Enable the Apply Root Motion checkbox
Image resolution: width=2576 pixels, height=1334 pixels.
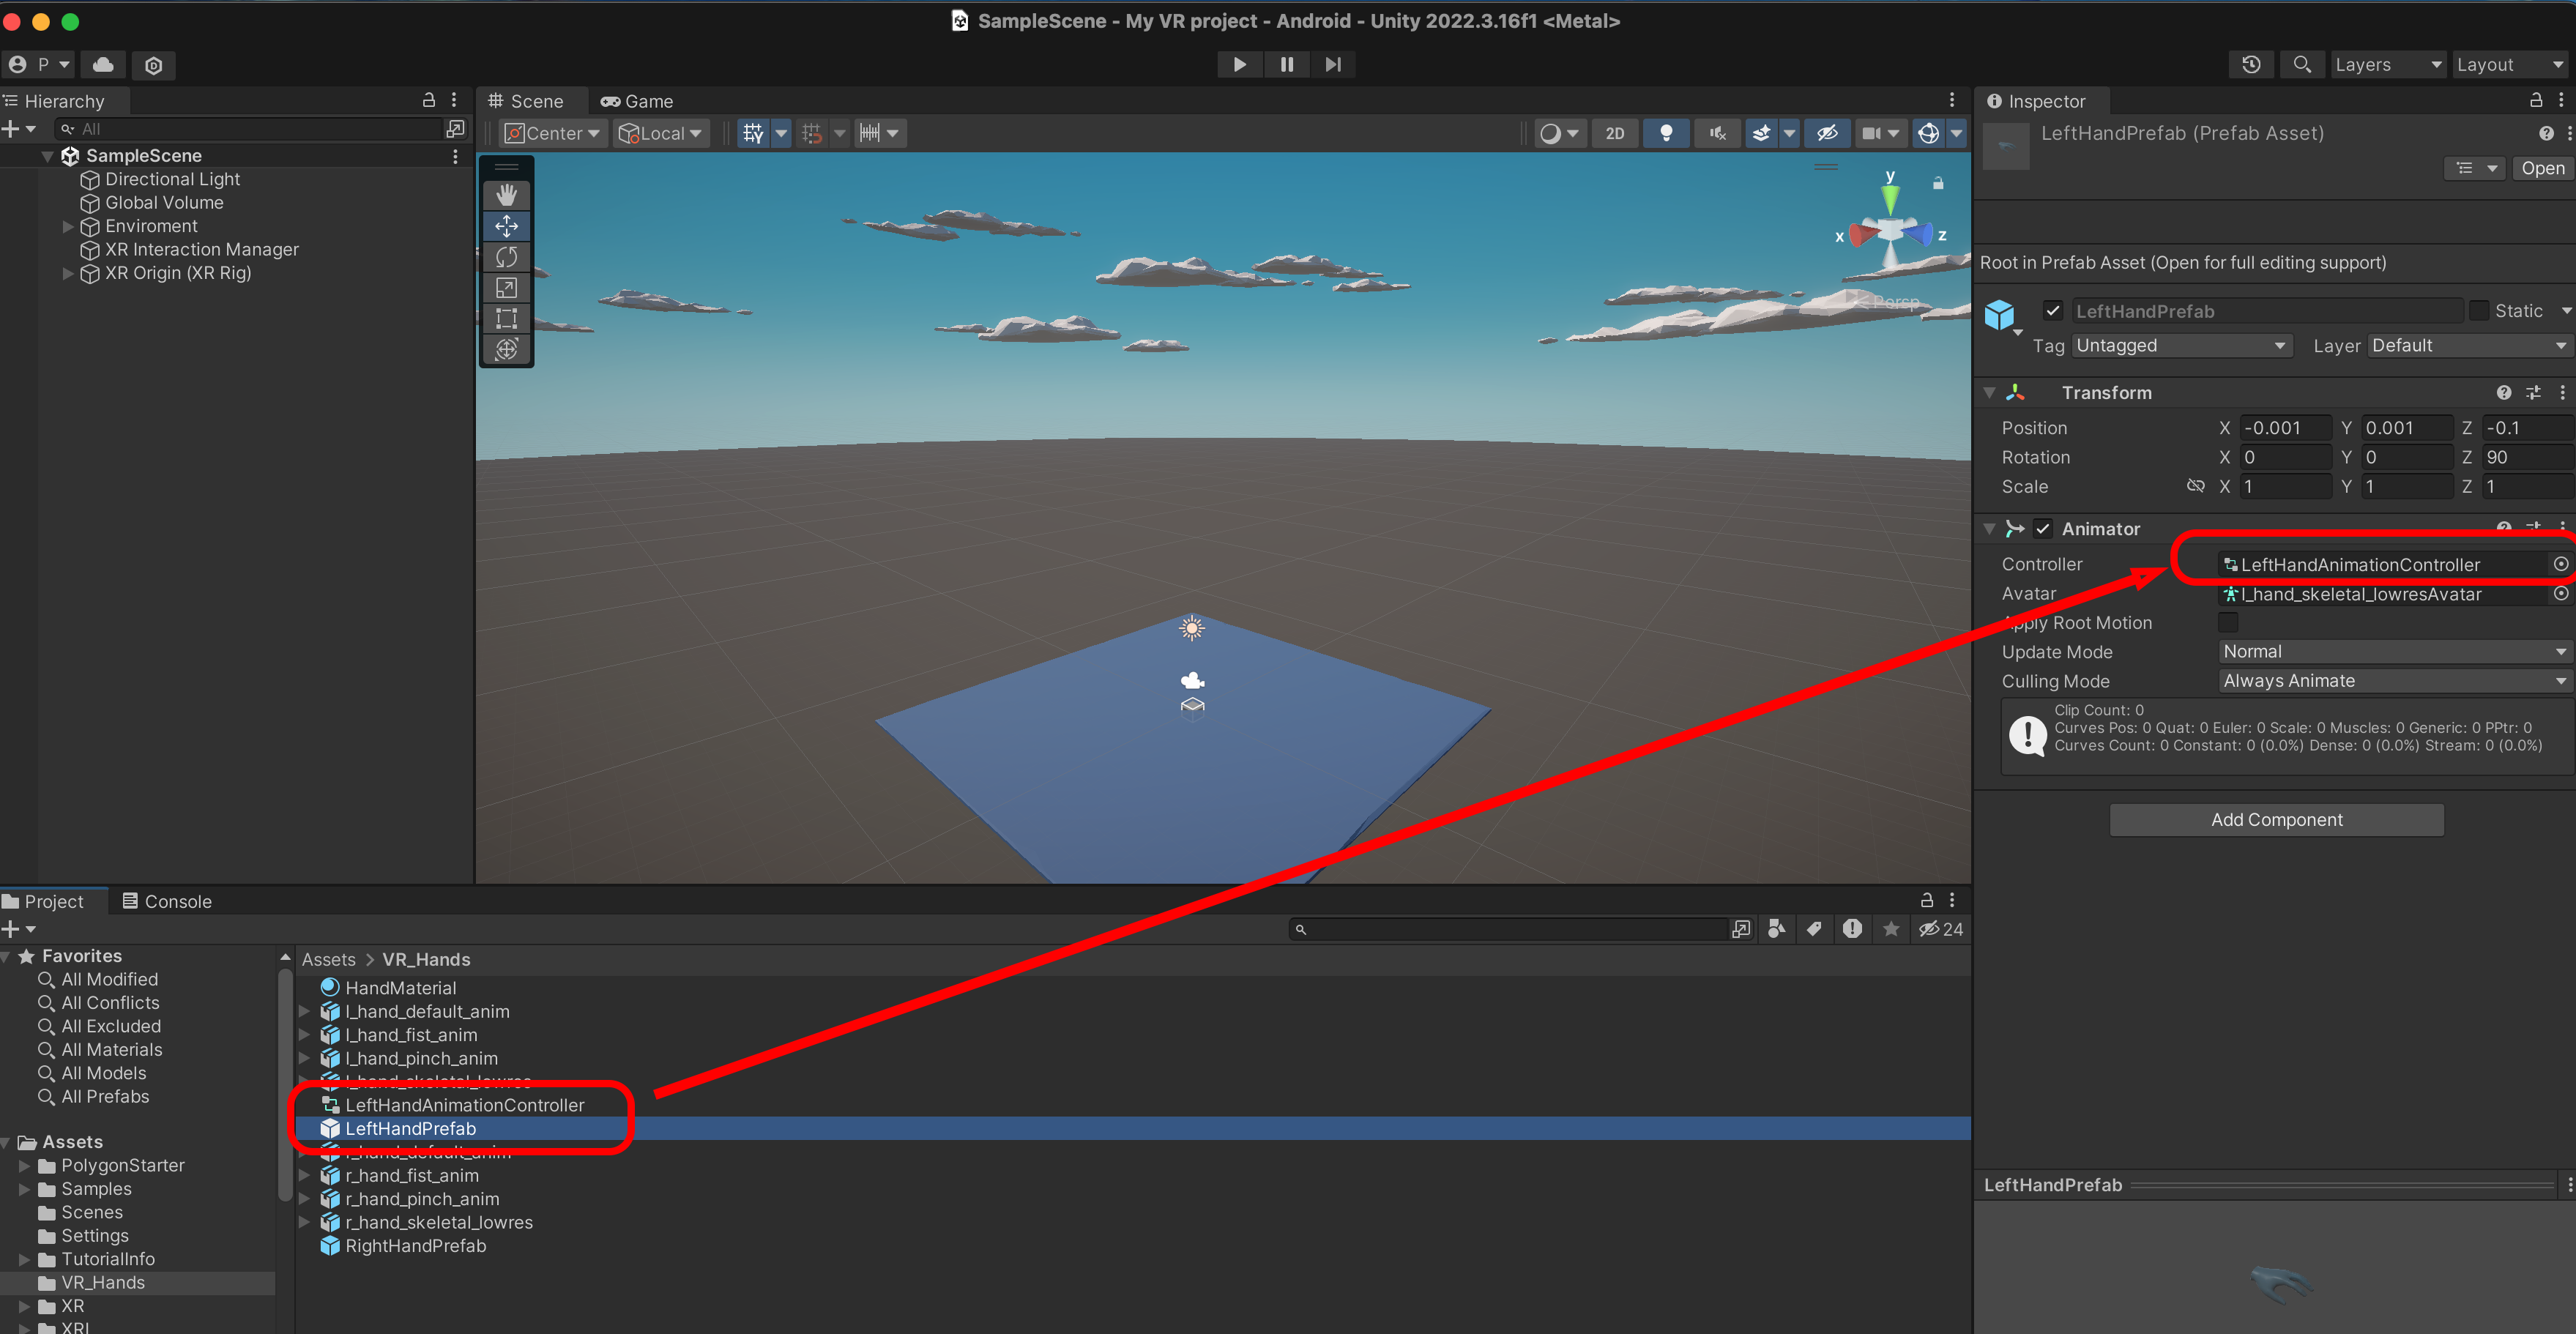pos(2228,622)
